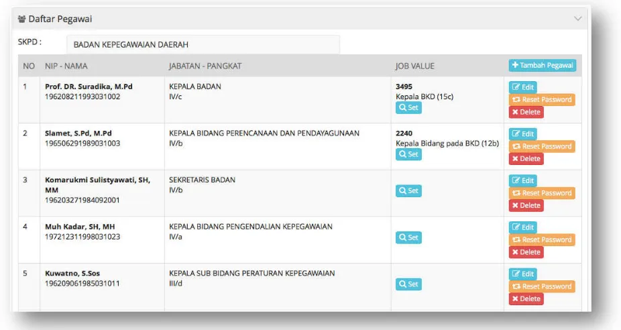Select NIP 197212311998031023

(82, 237)
